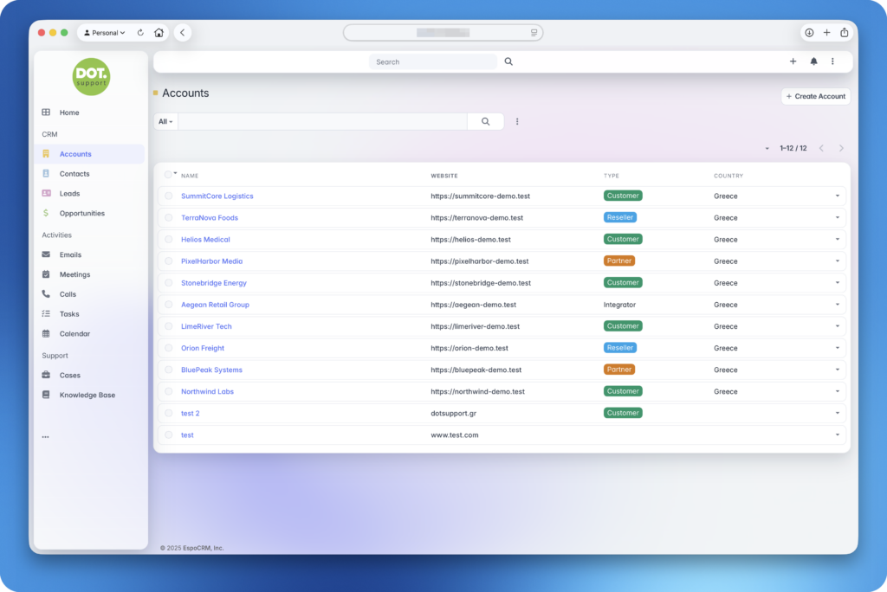The width and height of the screenshot is (887, 592).
Task: Click the Tasks list icon
Action: [x=46, y=314]
